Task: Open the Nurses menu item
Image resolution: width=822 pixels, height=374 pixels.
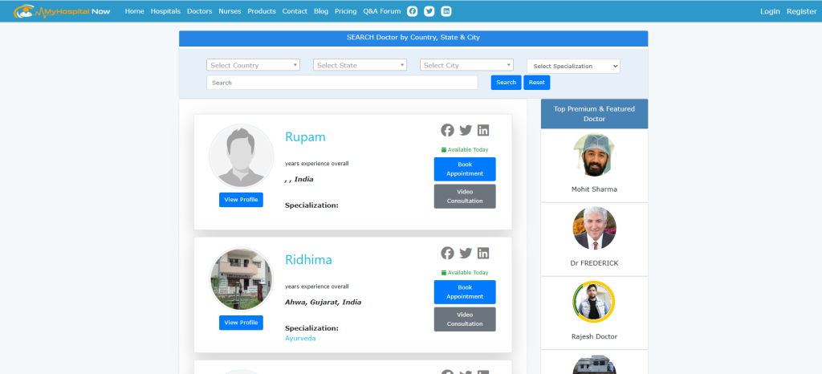Action: (x=230, y=11)
